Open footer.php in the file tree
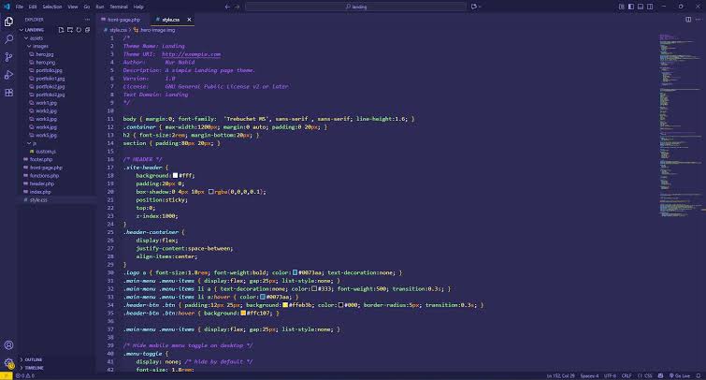Viewport: 706px width, 380px height. pos(41,159)
